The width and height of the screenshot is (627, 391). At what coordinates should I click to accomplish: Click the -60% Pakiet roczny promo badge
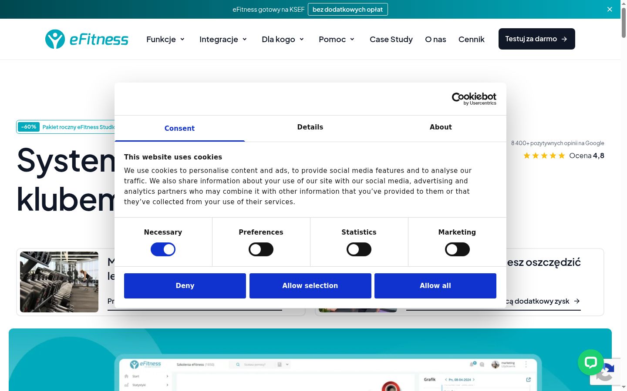65,127
